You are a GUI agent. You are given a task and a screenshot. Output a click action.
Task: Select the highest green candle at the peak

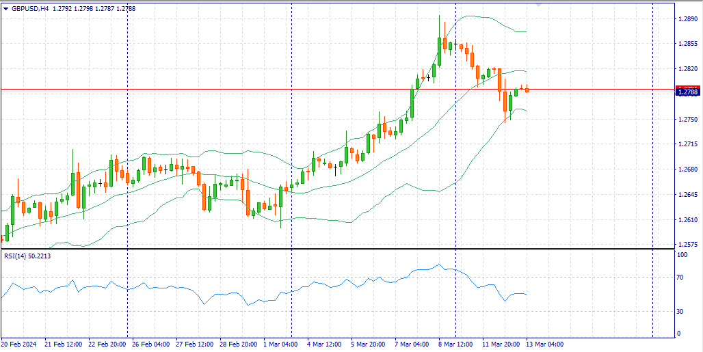pyautogui.click(x=439, y=51)
